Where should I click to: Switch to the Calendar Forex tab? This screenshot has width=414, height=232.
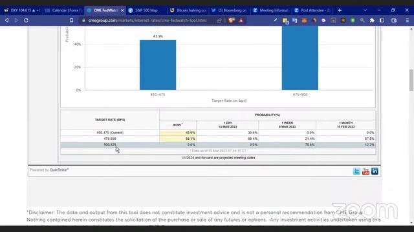coord(63,10)
